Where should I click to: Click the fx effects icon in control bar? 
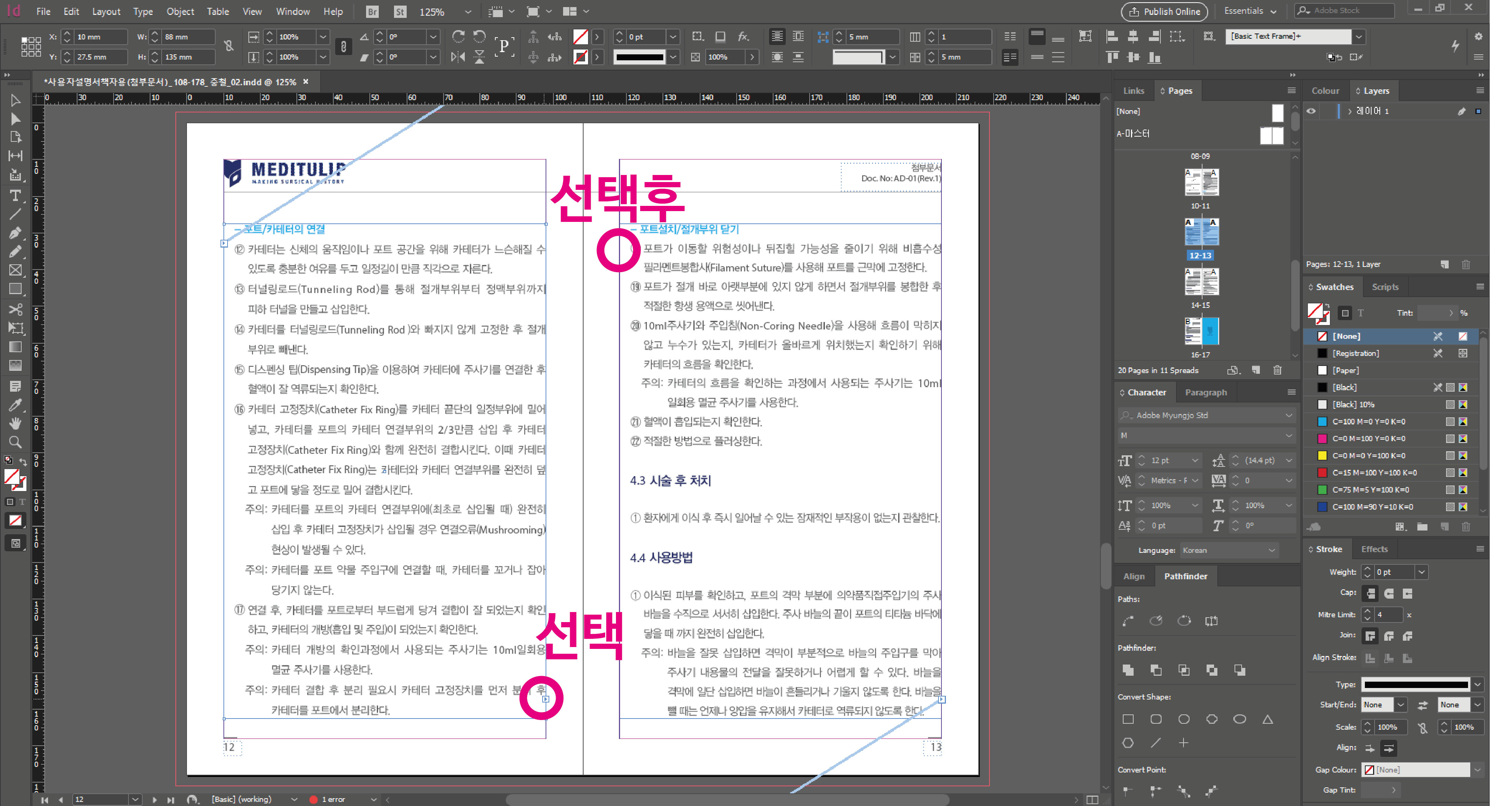point(743,36)
